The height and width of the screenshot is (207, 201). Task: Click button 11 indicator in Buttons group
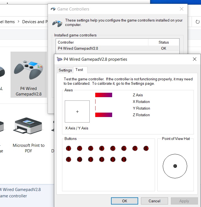point(91,160)
